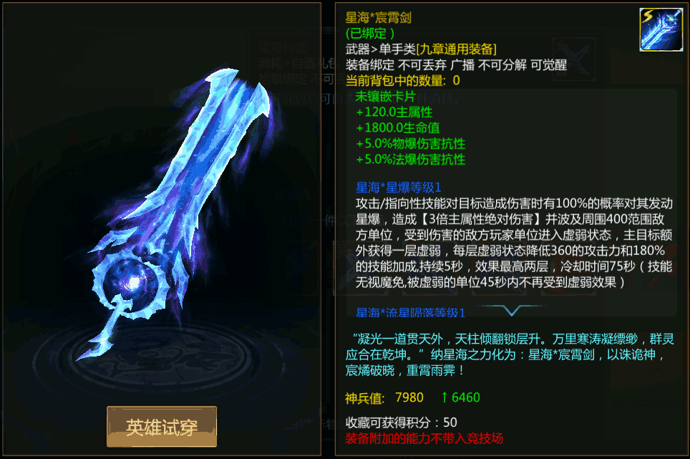
Task: Click the green up-arrow 6460 value
Action: (x=460, y=397)
